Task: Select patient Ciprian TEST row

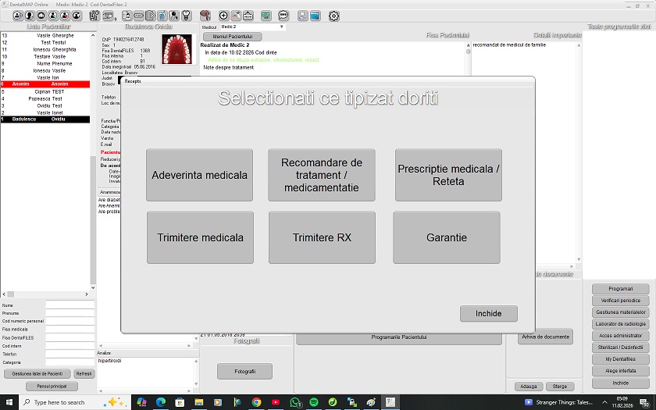Action: [x=45, y=91]
